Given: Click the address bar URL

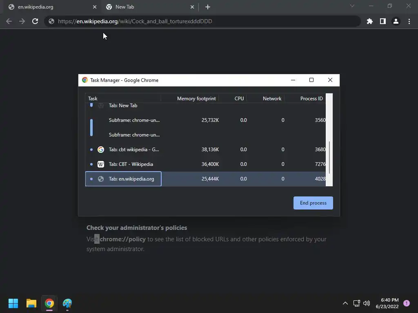Looking at the screenshot, I should coord(135,21).
